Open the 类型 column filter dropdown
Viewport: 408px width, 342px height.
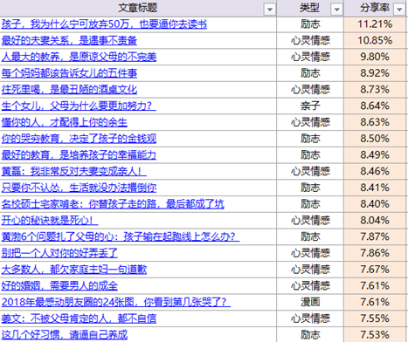[336, 10]
